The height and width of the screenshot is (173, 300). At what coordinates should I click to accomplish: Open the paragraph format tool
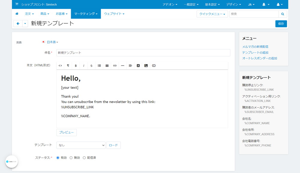pyautogui.click(x=68, y=66)
